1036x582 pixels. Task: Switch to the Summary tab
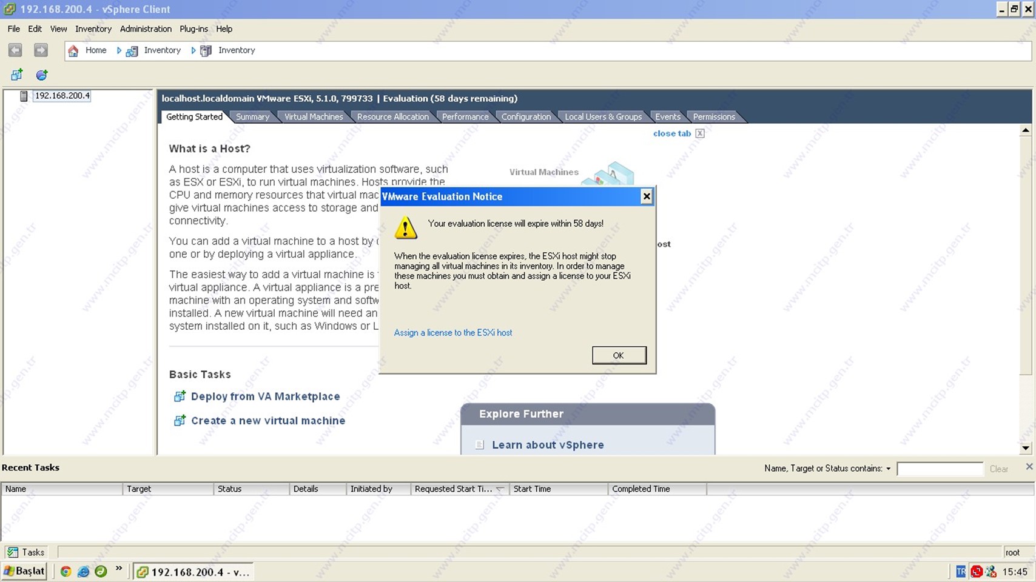(x=252, y=116)
